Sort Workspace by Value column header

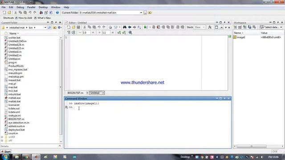click(264, 33)
